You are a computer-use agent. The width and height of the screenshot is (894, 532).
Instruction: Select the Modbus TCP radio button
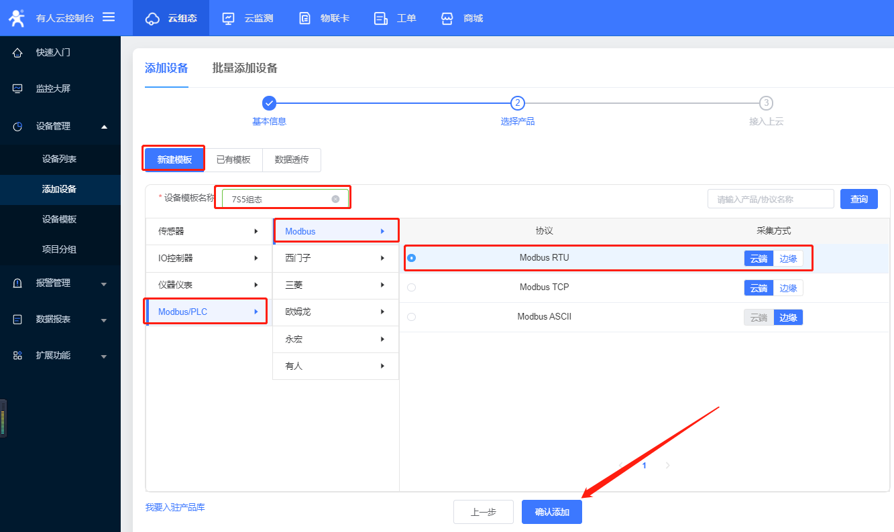pos(411,287)
